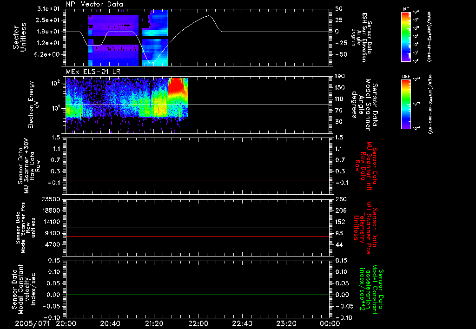Click the 152 telemetry tick label

(341, 222)
